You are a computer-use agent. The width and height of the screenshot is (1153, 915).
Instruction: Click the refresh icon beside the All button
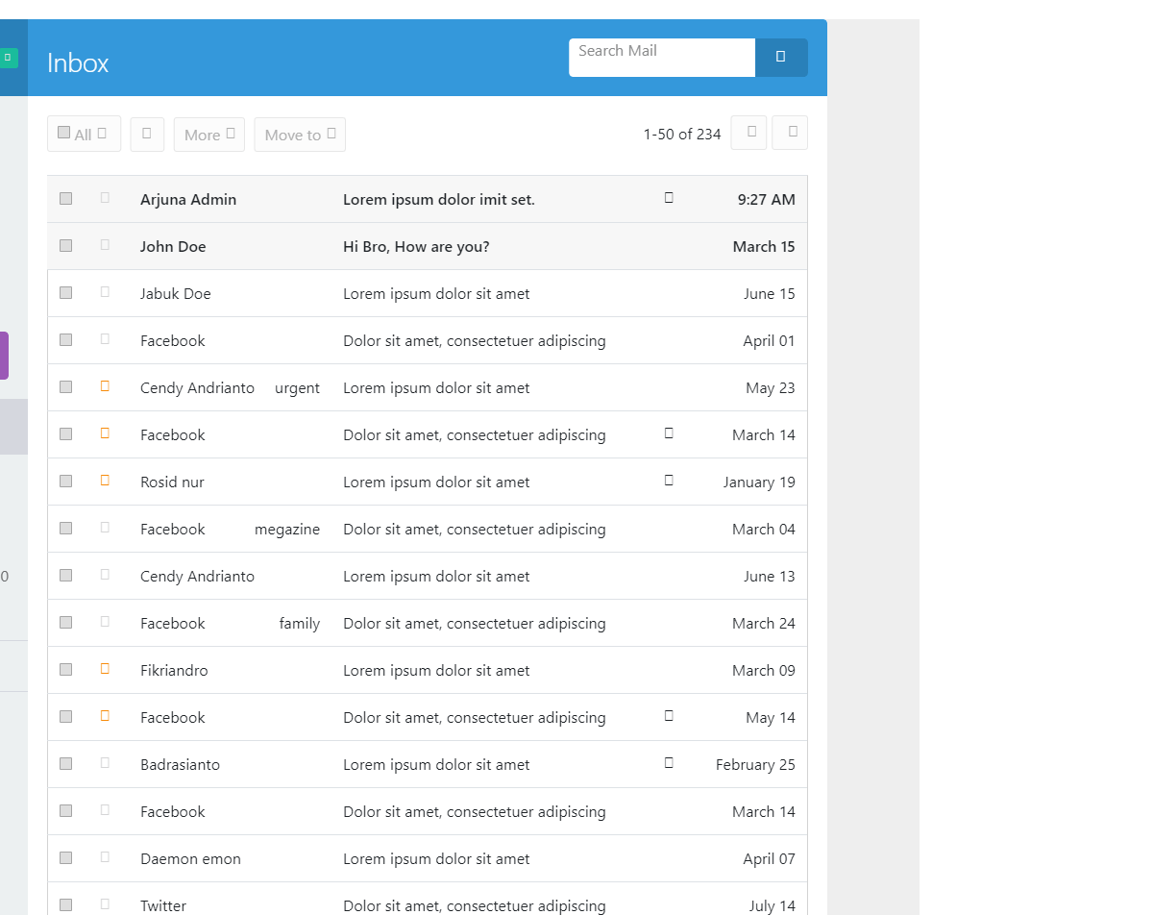(146, 134)
